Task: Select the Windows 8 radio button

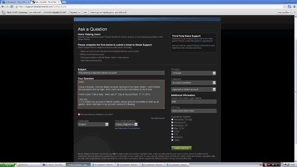Action: tap(172, 122)
